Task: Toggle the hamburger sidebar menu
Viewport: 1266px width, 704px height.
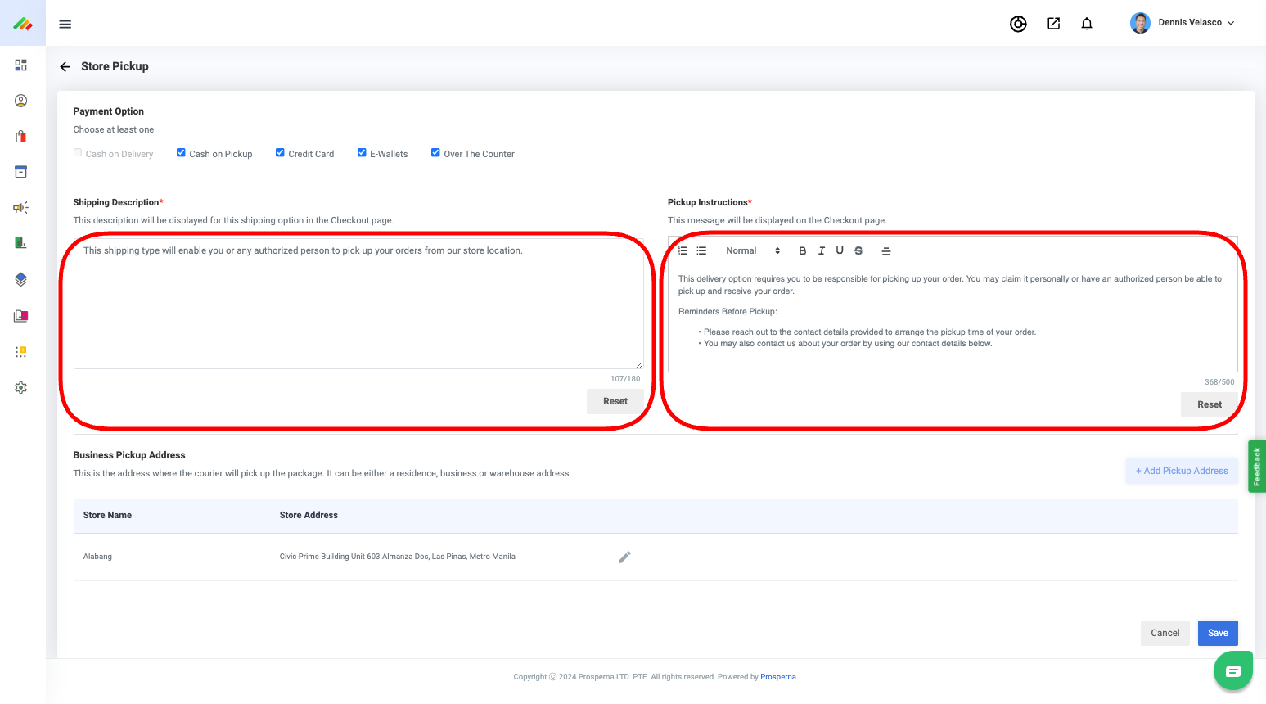Action: 65,25
